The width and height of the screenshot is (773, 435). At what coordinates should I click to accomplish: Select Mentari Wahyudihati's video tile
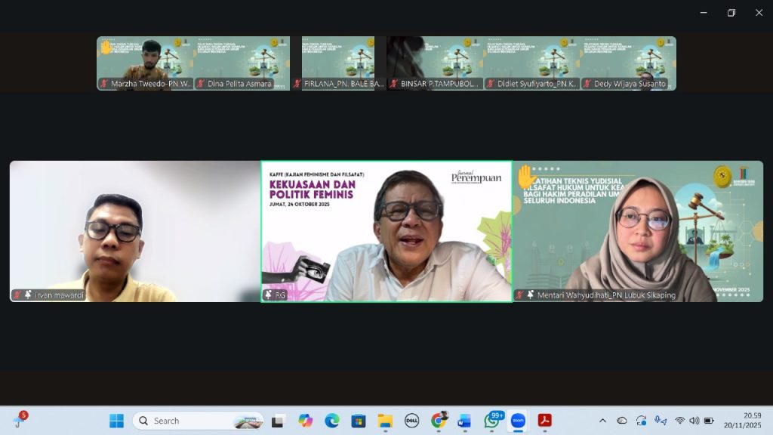(x=638, y=231)
